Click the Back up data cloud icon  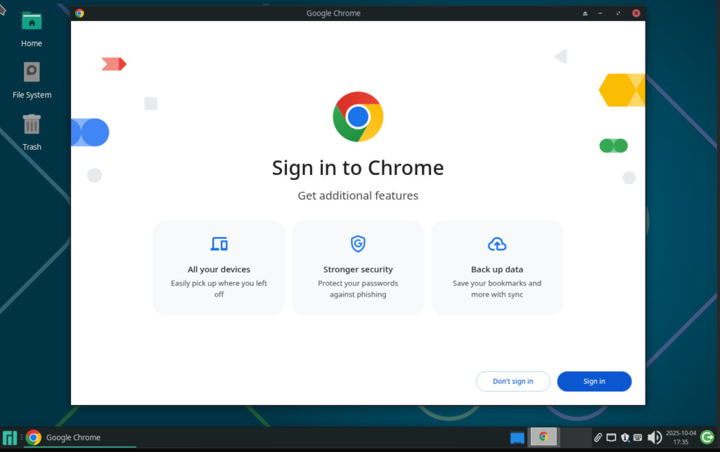(497, 244)
